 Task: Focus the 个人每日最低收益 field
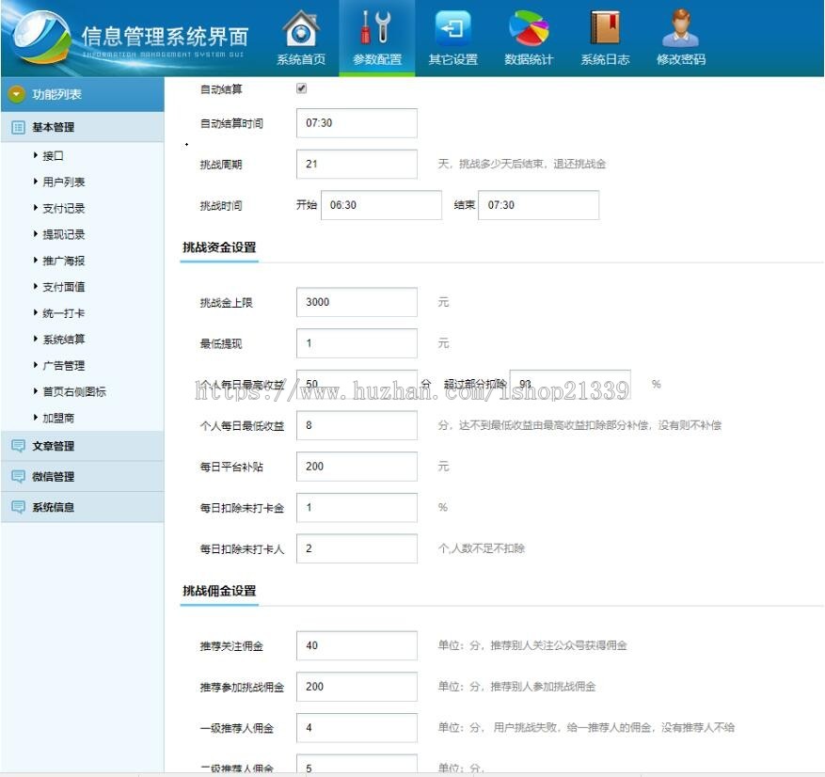click(357, 425)
